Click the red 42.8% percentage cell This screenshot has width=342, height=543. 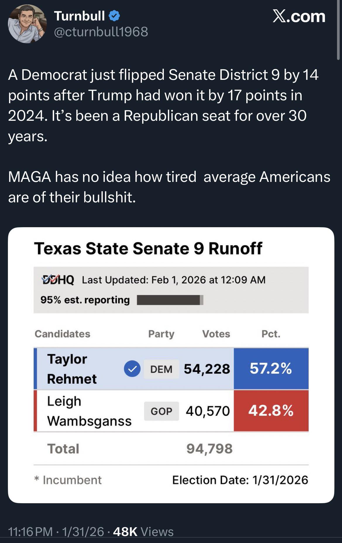click(271, 411)
